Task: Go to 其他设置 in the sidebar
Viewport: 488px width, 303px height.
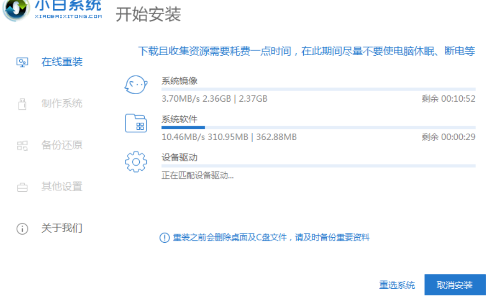Action: coord(62,187)
